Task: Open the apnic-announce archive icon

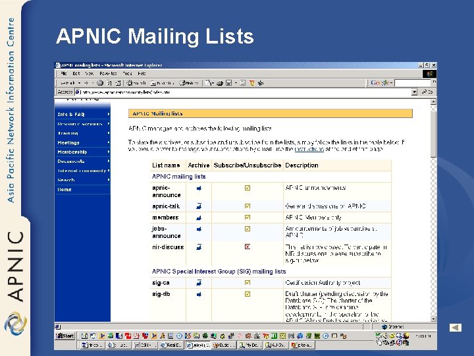Action: pyautogui.click(x=199, y=189)
